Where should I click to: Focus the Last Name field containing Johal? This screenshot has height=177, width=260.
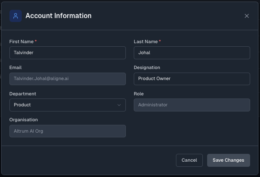(192, 53)
